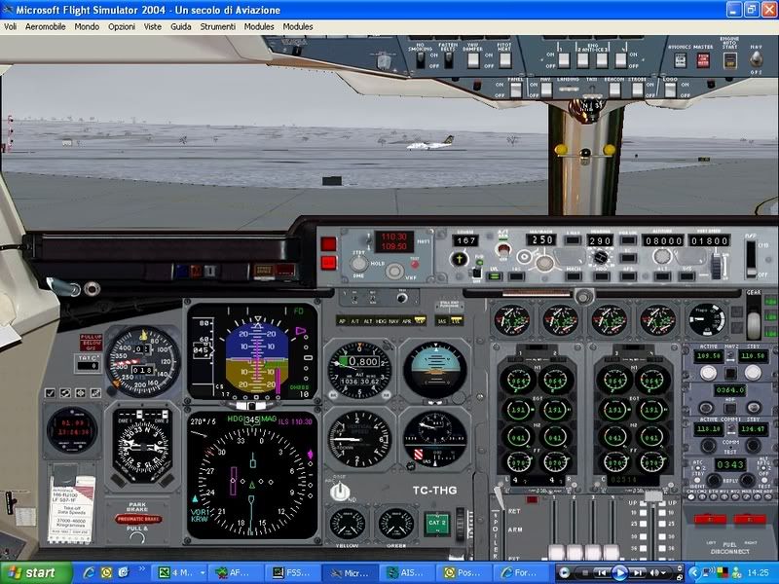Switch to the FSS taskbar window
The width and height of the screenshot is (779, 584).
292,573
